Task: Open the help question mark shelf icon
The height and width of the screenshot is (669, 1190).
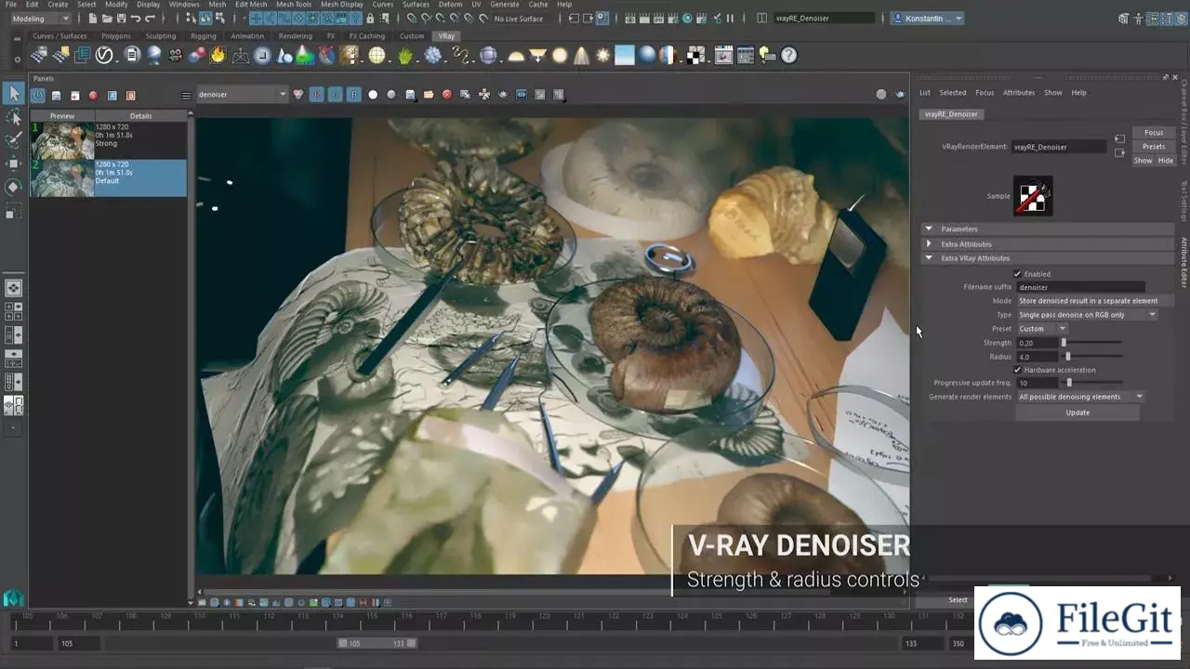Action: pos(788,55)
